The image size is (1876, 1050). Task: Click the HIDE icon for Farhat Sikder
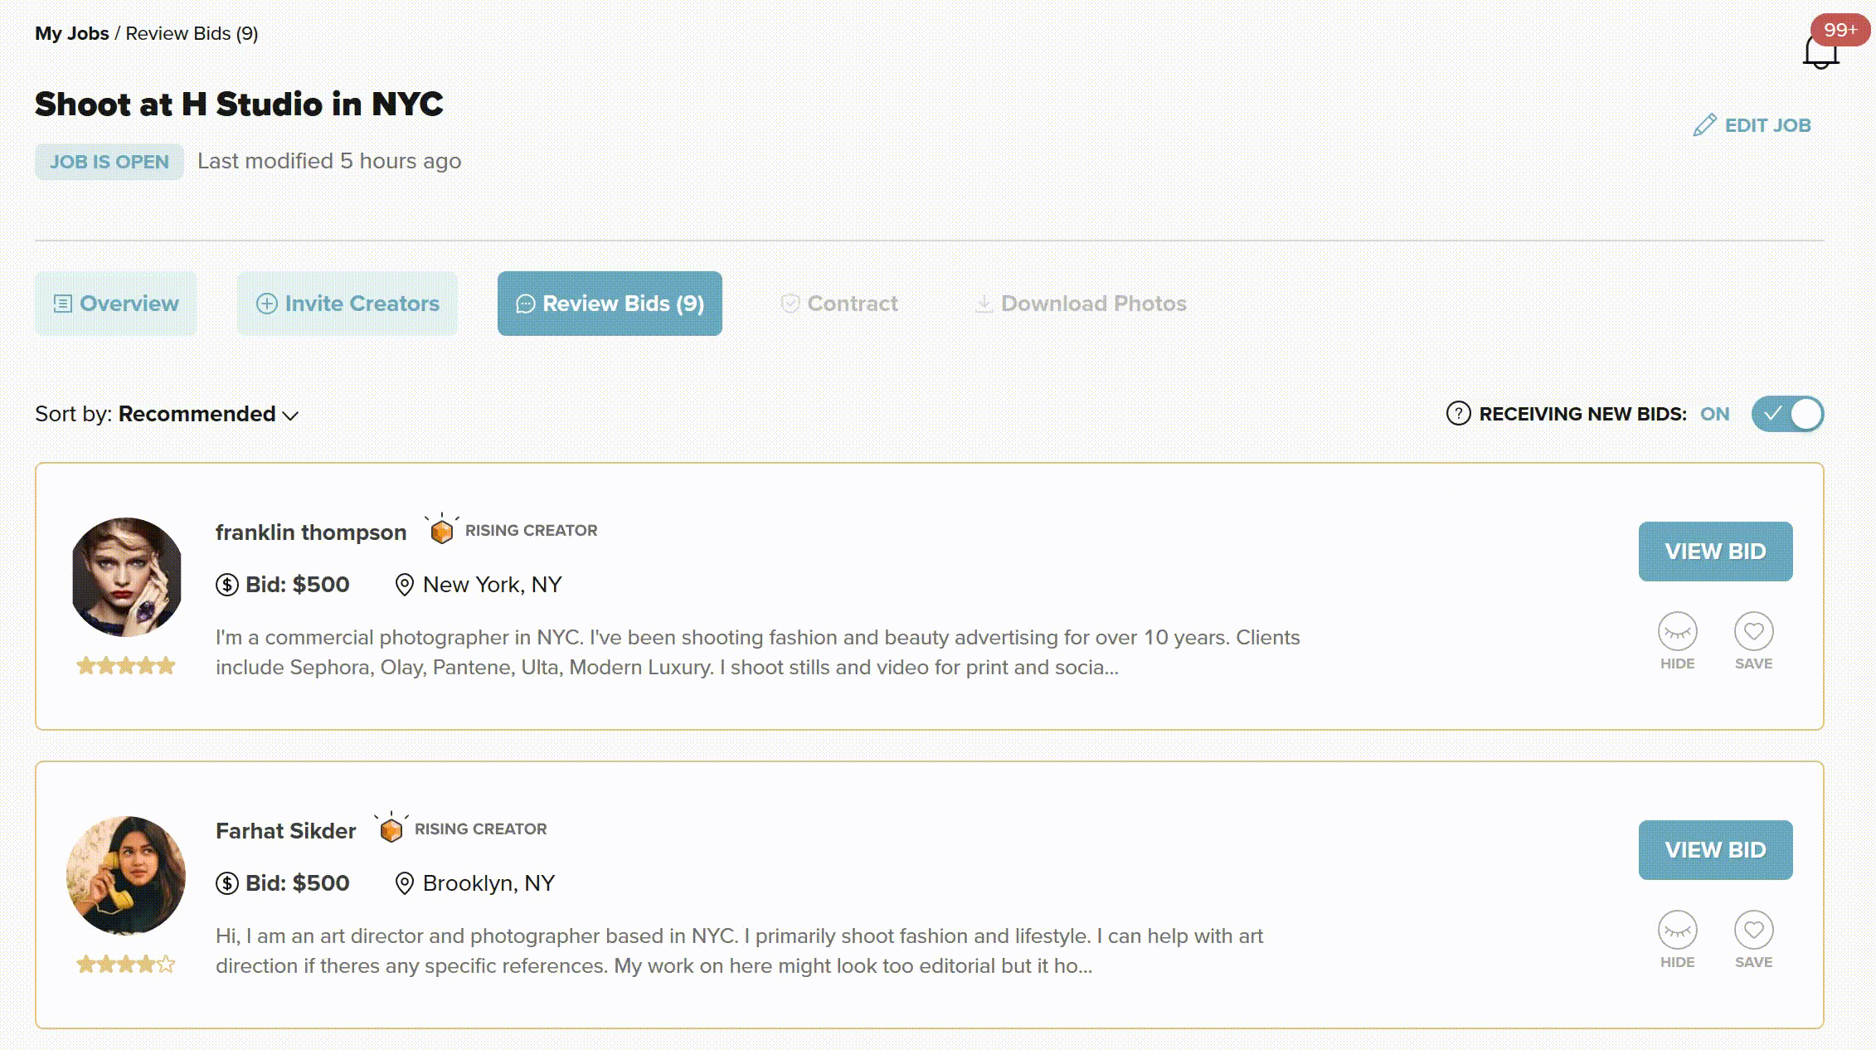[x=1676, y=929]
